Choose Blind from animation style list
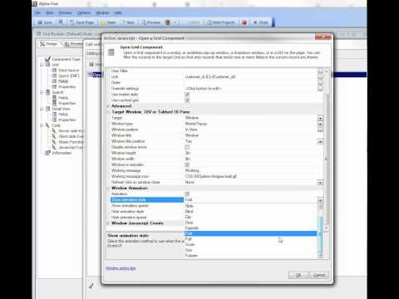 [251, 211]
